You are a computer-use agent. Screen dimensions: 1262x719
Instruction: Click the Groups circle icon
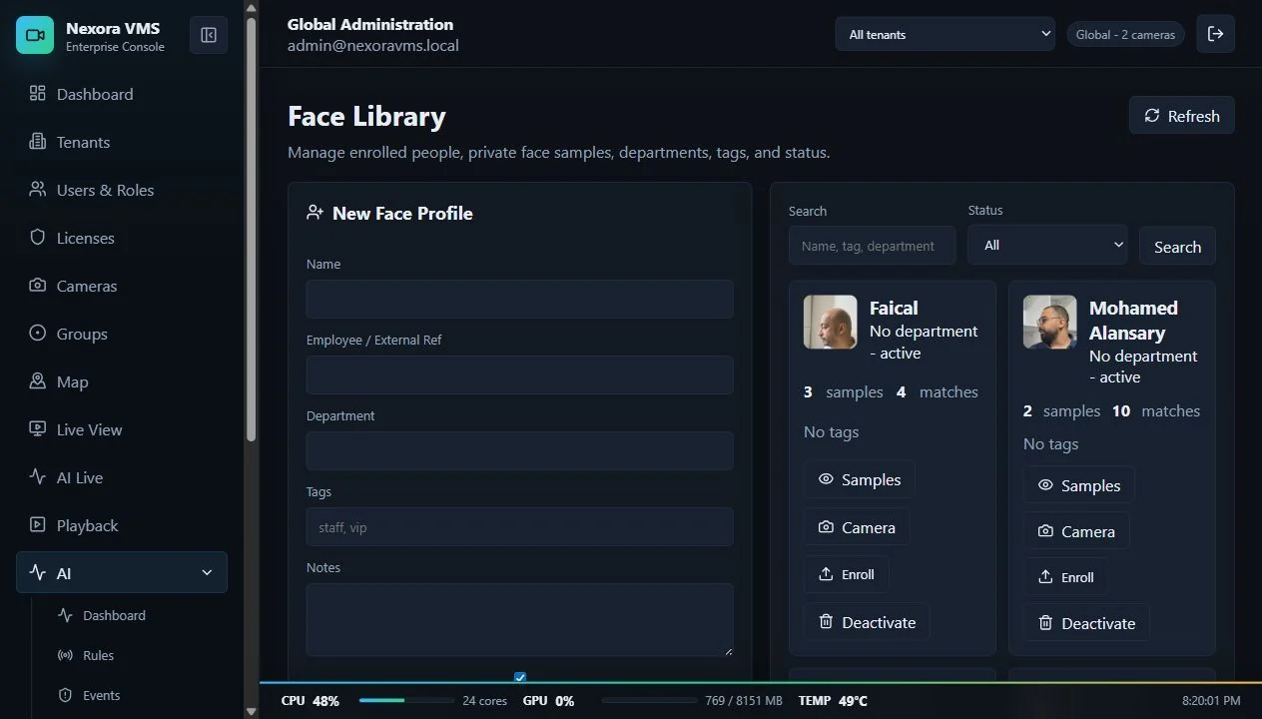[x=38, y=334]
